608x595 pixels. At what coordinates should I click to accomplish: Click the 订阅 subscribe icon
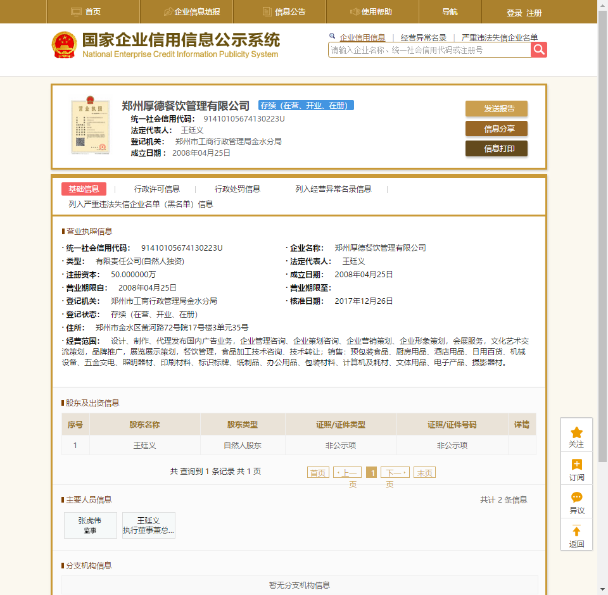click(576, 465)
